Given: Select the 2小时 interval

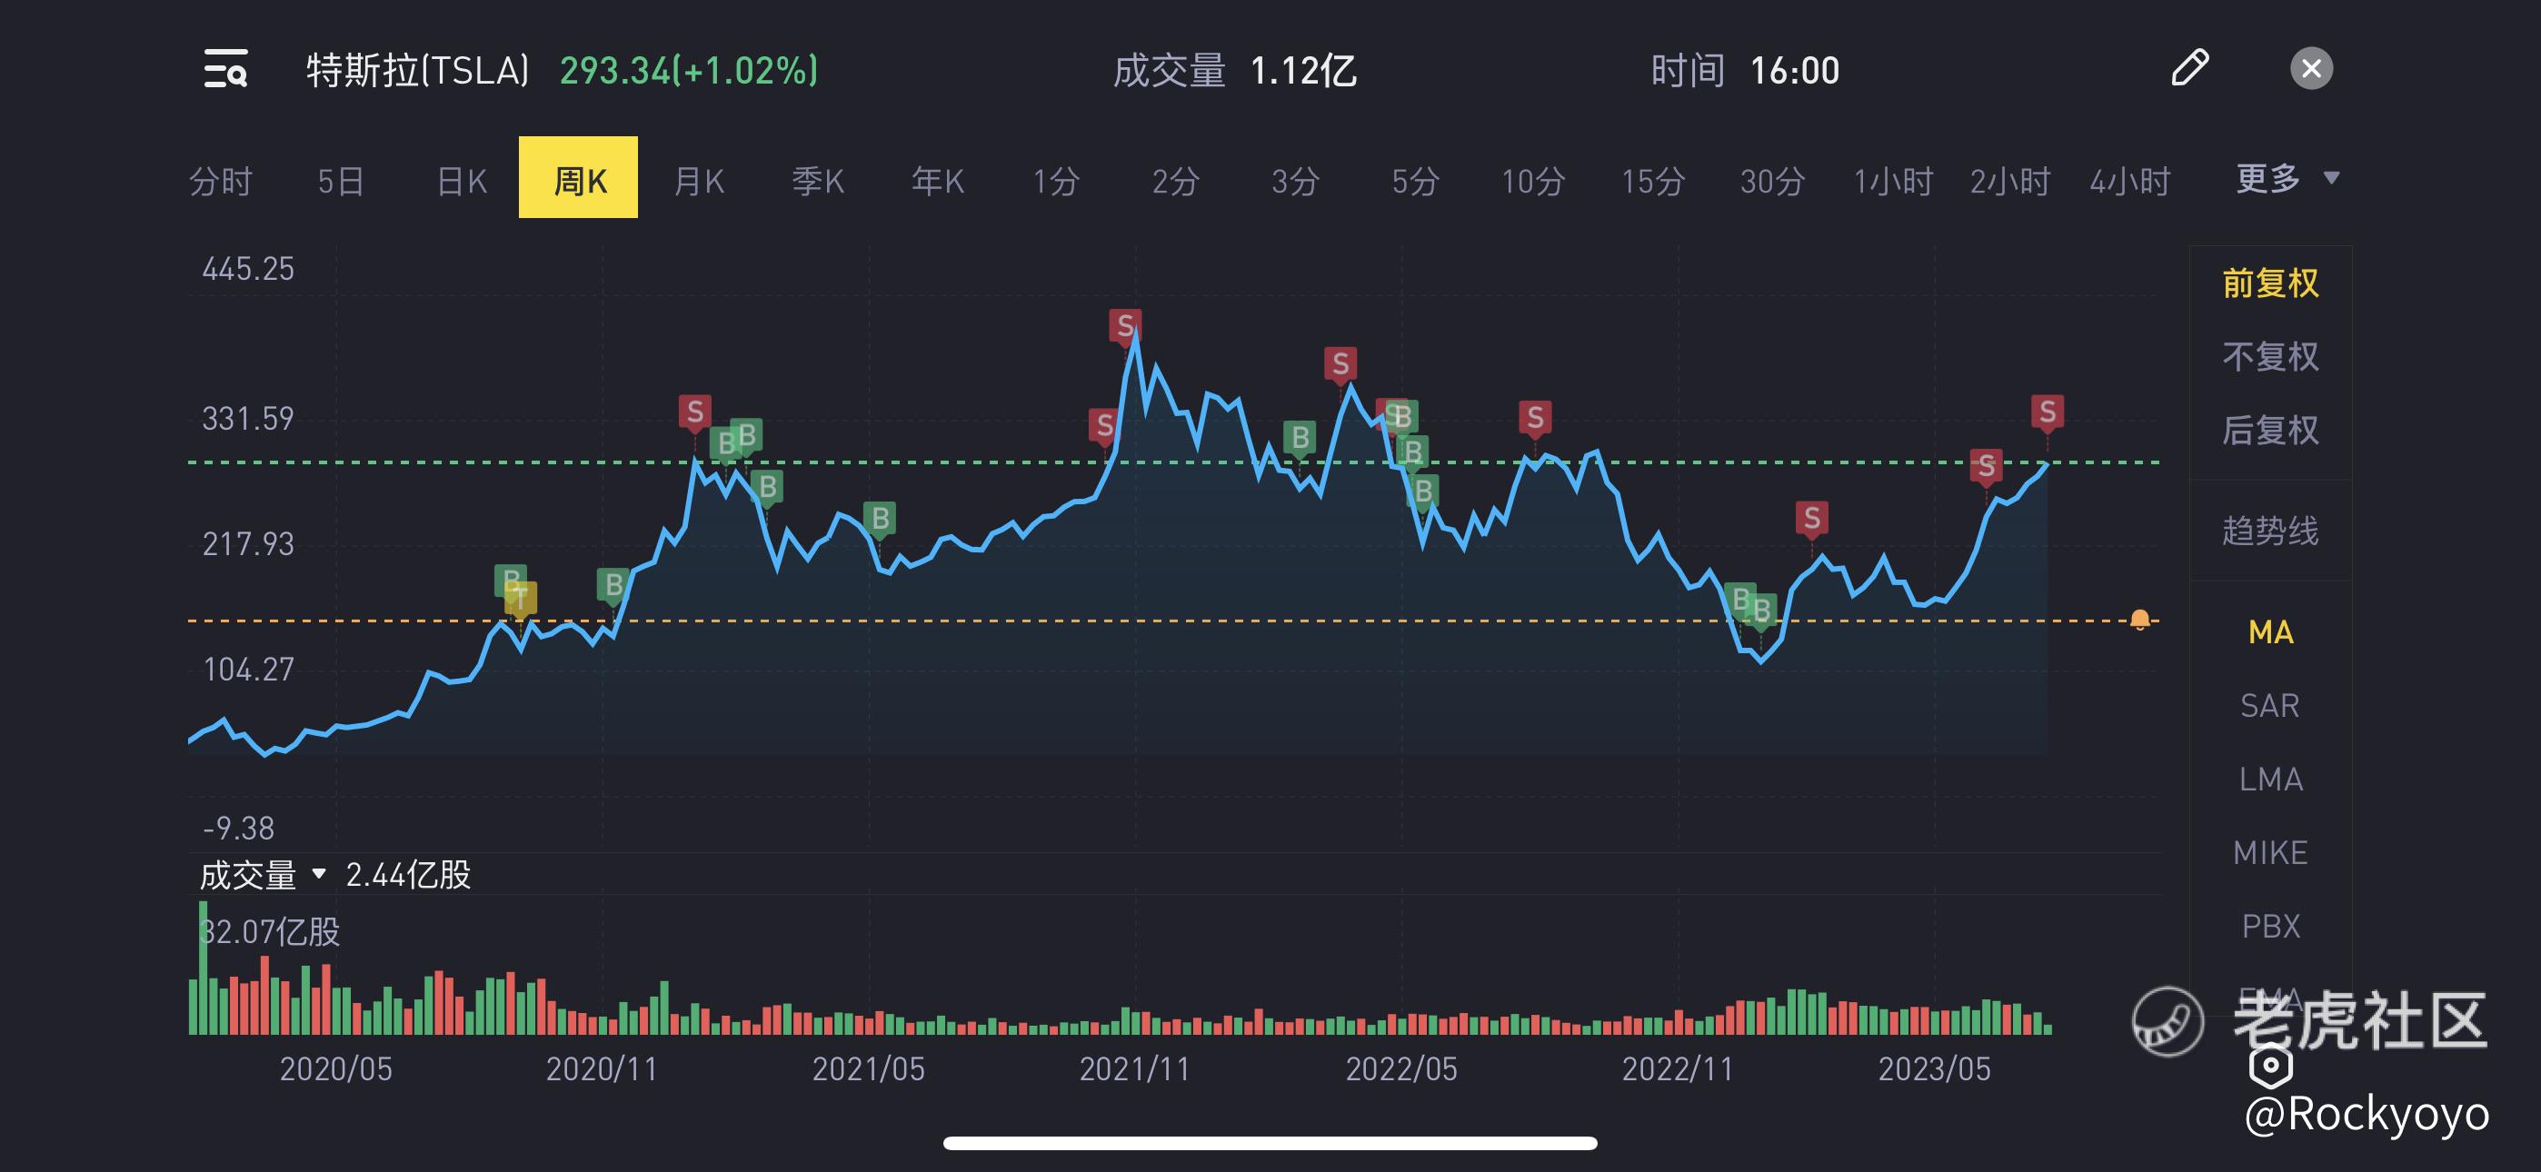Looking at the screenshot, I should pos(2011,181).
